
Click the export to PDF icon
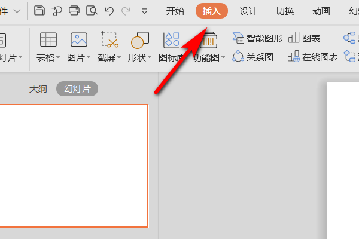(57, 11)
